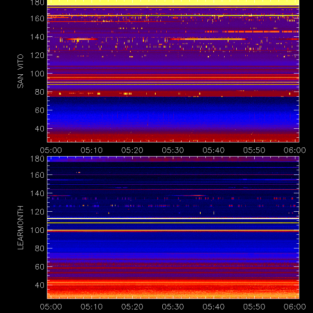Click 05:10 time label under Learmonth plot
Viewport: 313px width, 313px height.
(x=92, y=307)
